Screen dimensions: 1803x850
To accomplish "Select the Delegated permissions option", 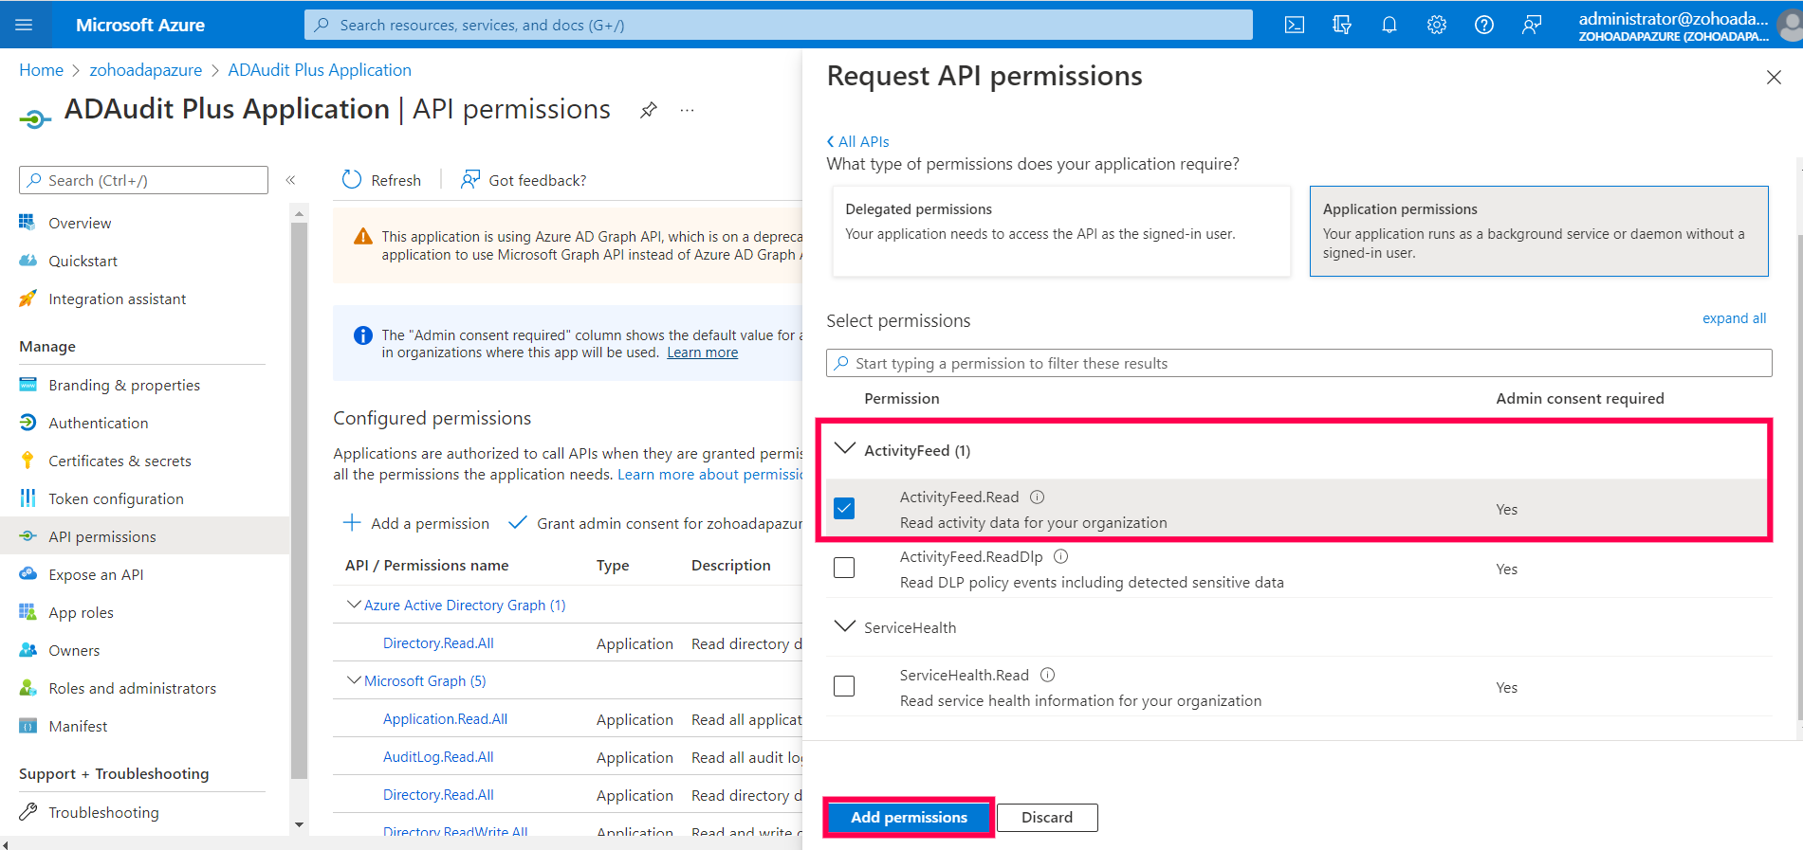I will pyautogui.click(x=1060, y=231).
